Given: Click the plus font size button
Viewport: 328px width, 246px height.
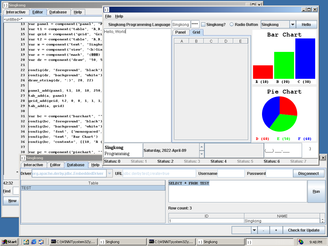Looking at the screenshot, I should coord(276,230).
